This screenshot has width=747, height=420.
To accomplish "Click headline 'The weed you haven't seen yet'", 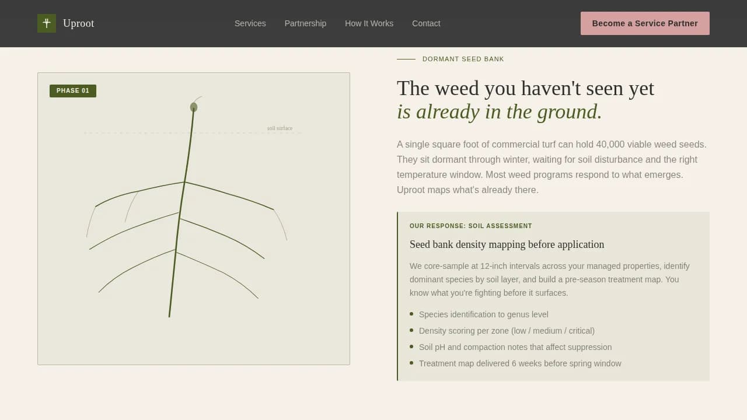I will (x=525, y=88).
